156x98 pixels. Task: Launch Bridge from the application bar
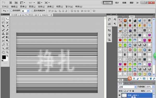coord(11,3)
